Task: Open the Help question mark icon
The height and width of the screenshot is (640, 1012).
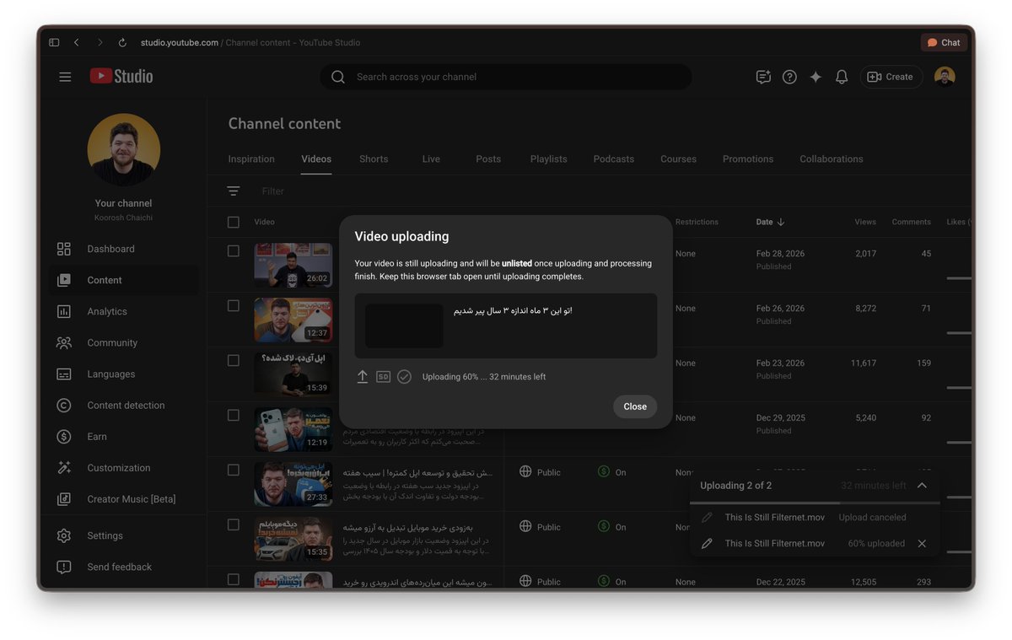Action: [789, 77]
